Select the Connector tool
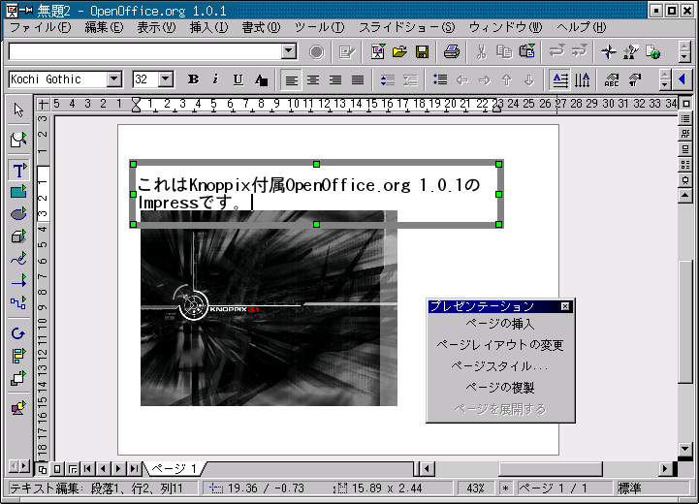Viewport: 699px width, 504px height. tap(18, 303)
